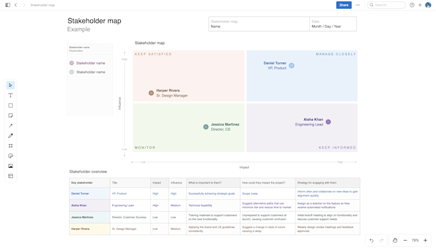Screen dimensions: 436x251
Task: Click the Key stakeholder column header
Action: pos(90,182)
